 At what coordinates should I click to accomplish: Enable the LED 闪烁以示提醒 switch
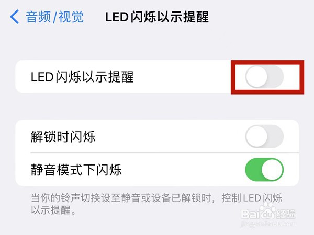tap(264, 77)
